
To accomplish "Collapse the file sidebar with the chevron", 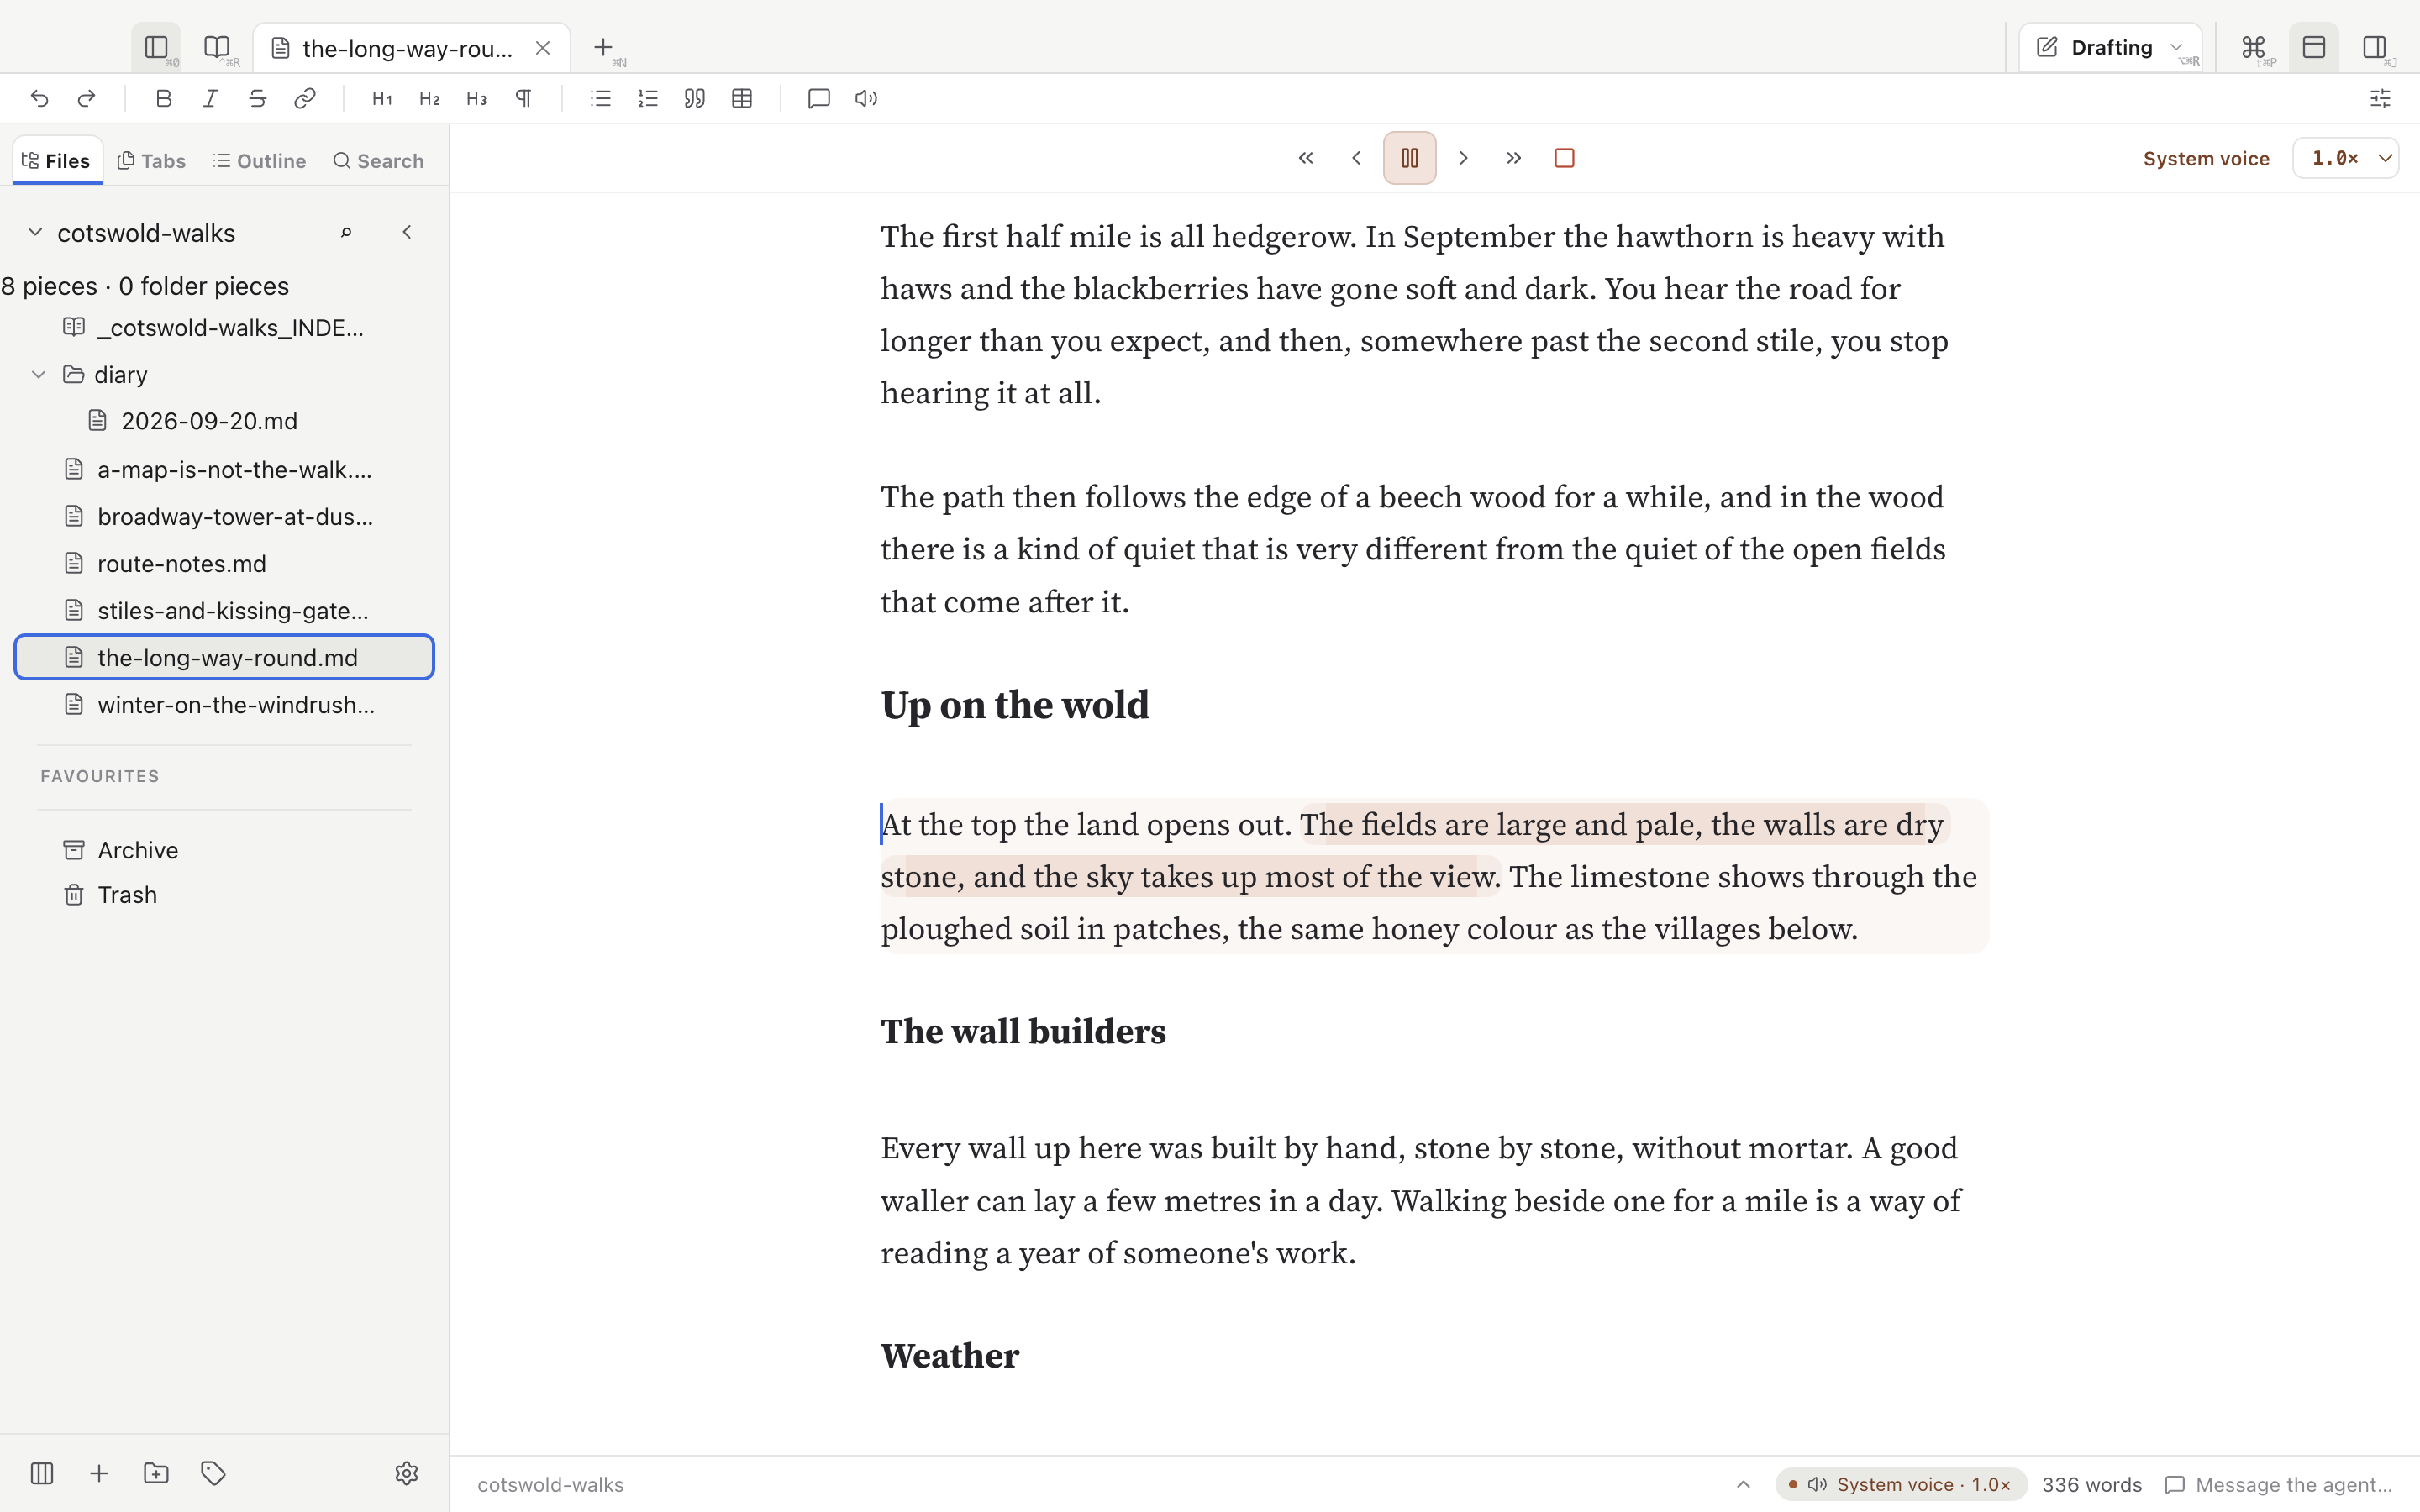I will click(407, 232).
